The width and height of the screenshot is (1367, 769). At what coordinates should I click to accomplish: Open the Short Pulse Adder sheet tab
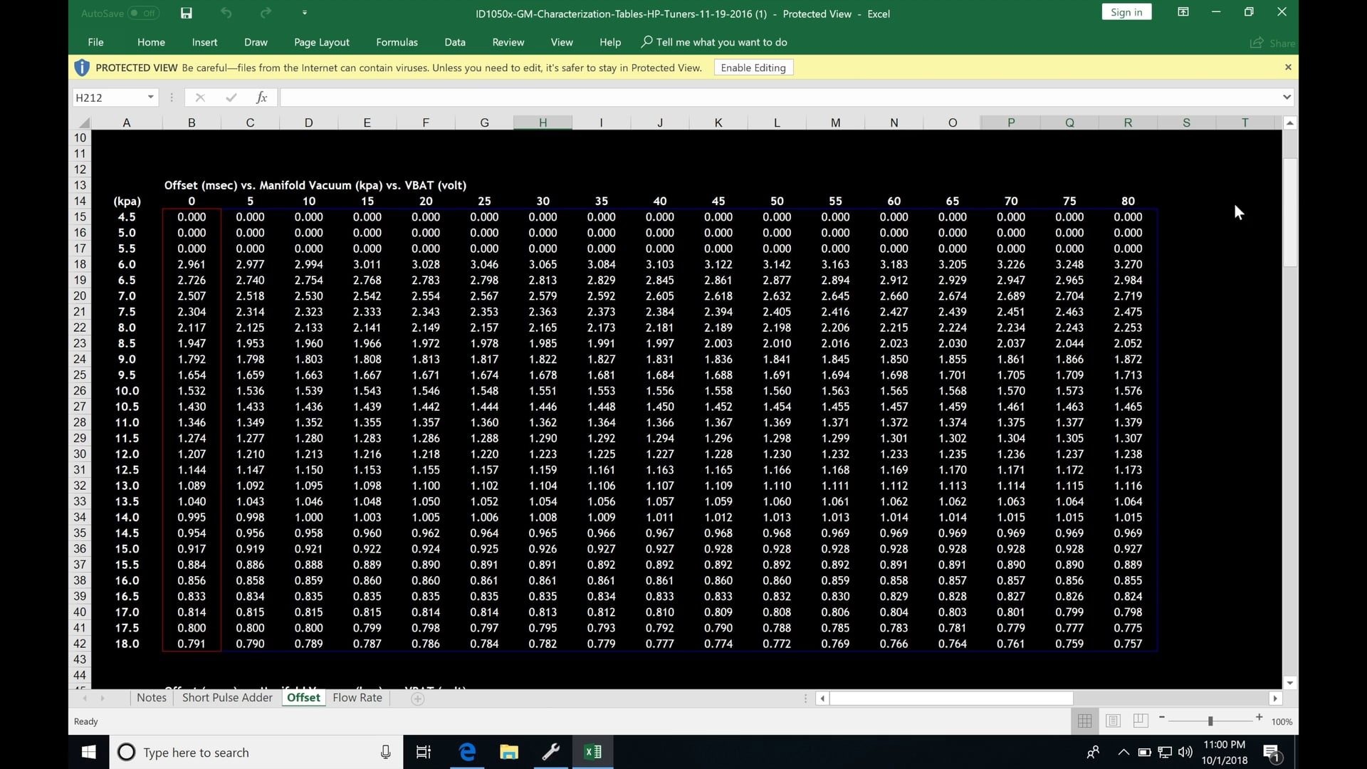click(226, 698)
